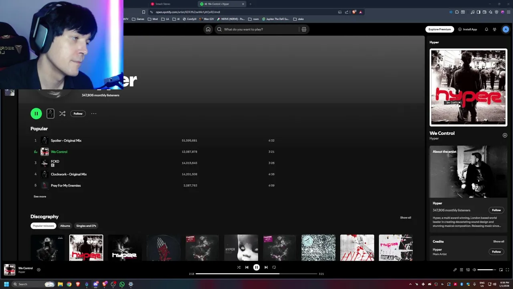Open the stake bookmarks folder
The height and width of the screenshot is (289, 513).
298,19
